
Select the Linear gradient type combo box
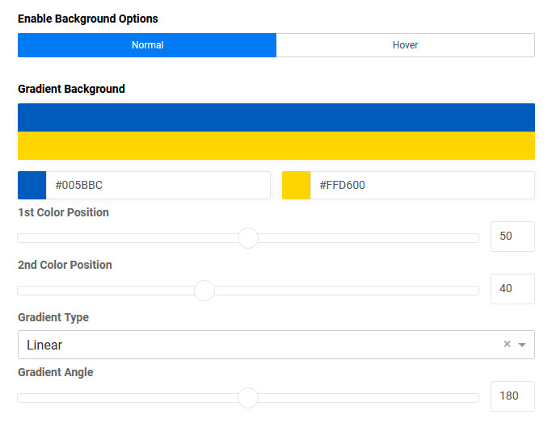click(x=259, y=345)
